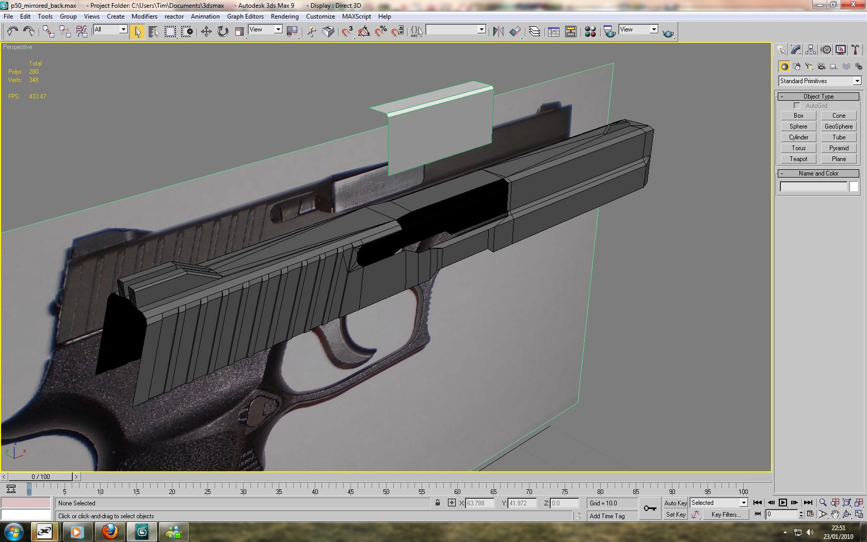The height and width of the screenshot is (542, 867).
Task: Open the Modifiers menu
Action: click(144, 17)
